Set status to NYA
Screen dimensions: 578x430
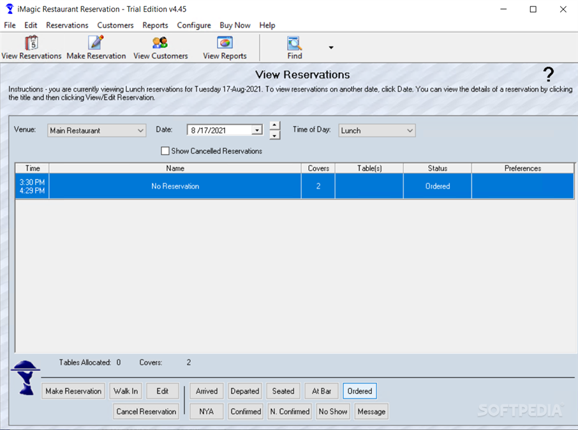207,411
